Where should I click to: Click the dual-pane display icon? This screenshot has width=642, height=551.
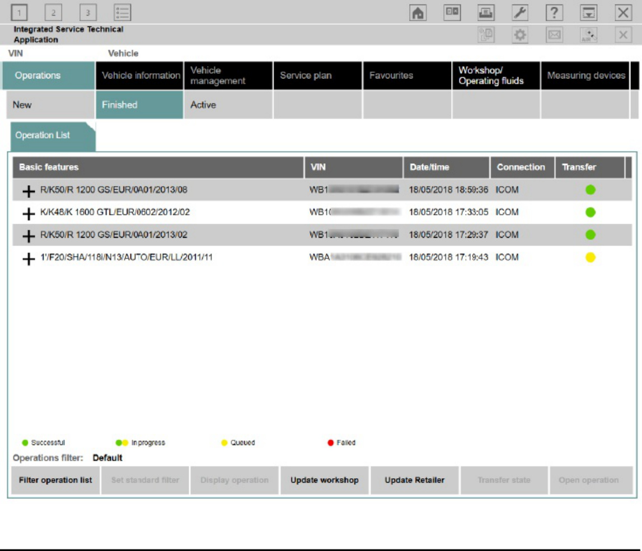452,13
